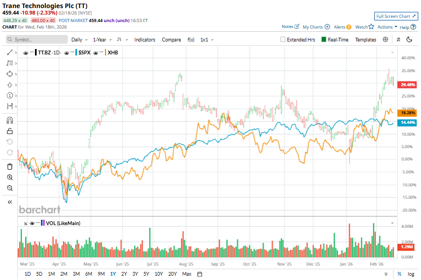421x280 pixels.
Task: Trash icon to delete all drawings
Action: pyautogui.click(x=10, y=167)
